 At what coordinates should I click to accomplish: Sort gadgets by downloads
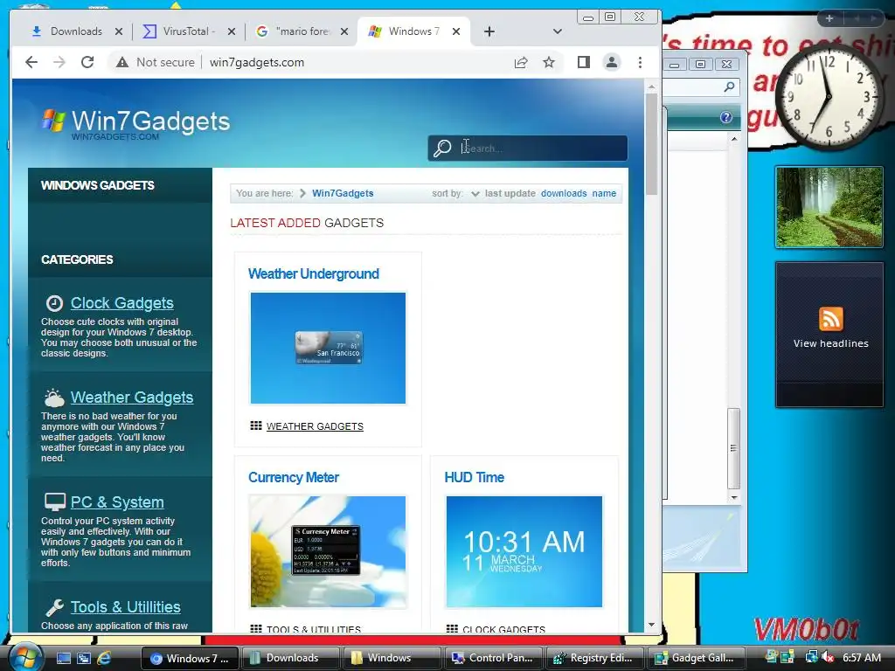click(x=564, y=193)
